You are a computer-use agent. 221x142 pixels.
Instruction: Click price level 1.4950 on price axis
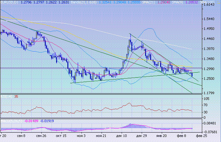209,29
